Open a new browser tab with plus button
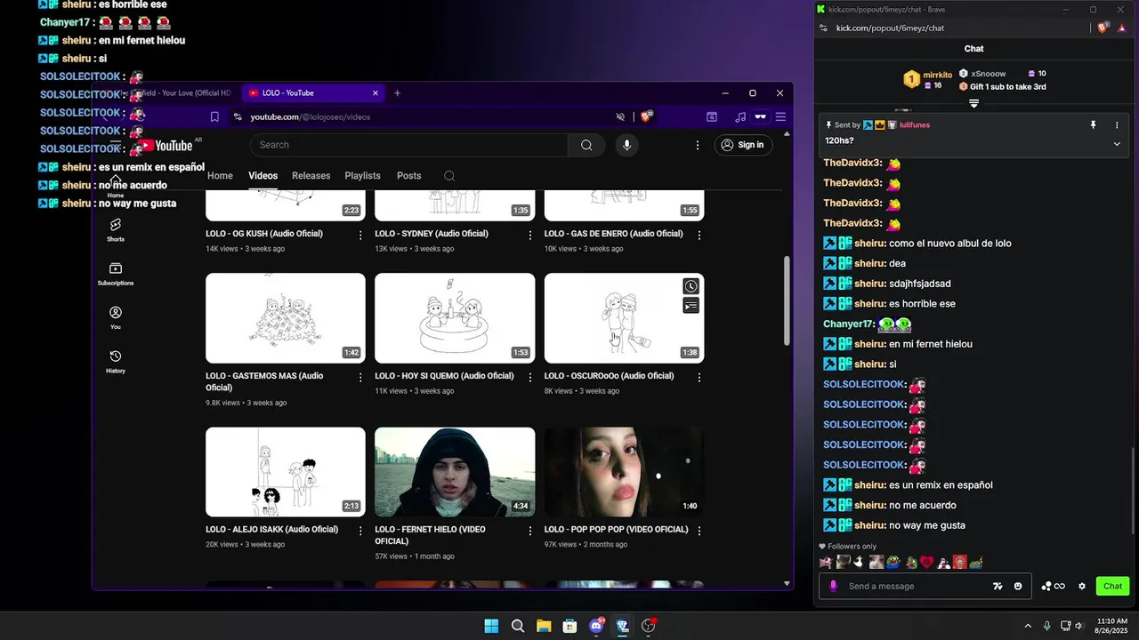 tap(398, 92)
